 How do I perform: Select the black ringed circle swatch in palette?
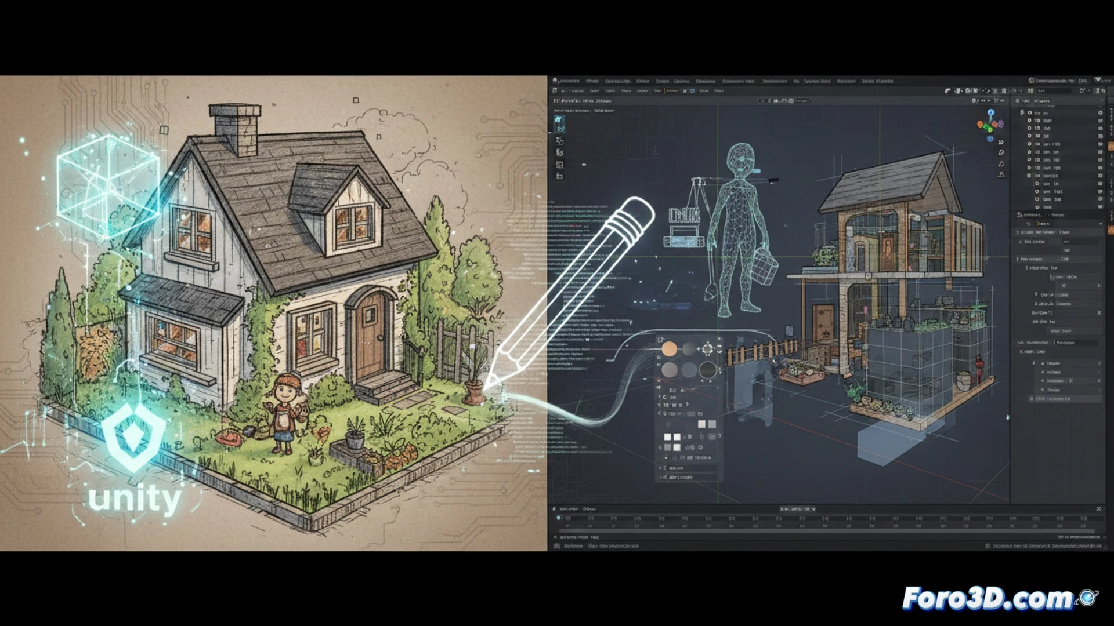(x=708, y=370)
